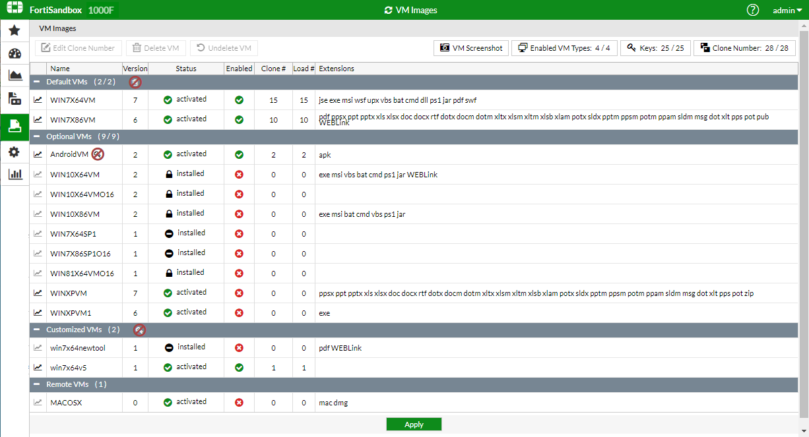Click the Load # column header
The width and height of the screenshot is (809, 437).
(304, 69)
